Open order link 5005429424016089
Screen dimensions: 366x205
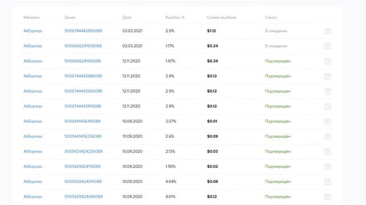(83, 182)
